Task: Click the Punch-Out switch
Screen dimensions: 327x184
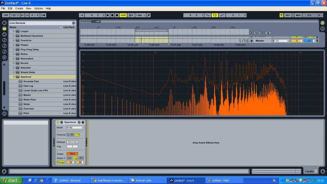Action: [222, 15]
